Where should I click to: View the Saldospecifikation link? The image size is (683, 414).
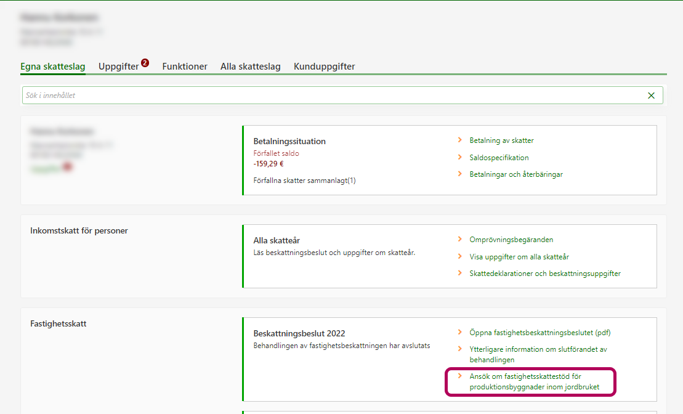499,158
